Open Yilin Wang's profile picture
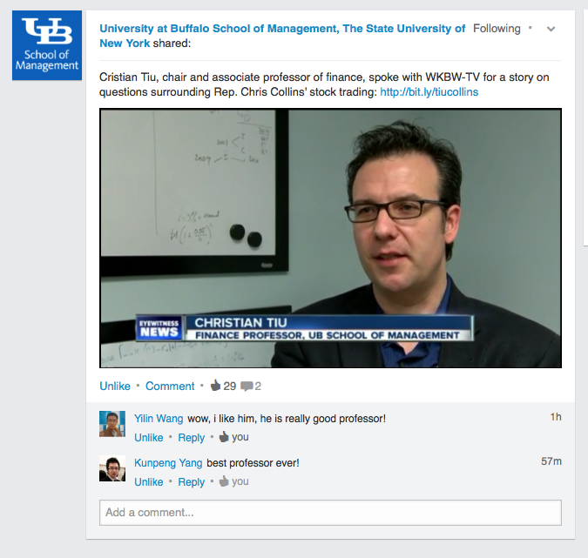 112,424
